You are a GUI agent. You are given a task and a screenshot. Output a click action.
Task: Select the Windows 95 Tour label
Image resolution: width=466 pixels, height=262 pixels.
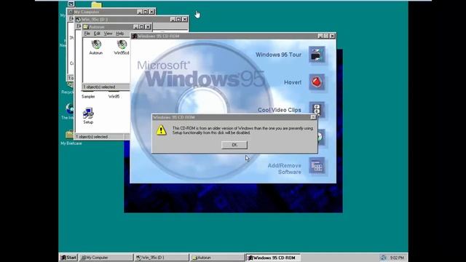pos(278,55)
